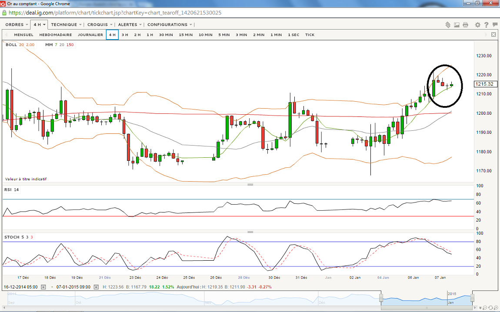The image size is (500, 312).
Task: Switch chart to 3 H timeframe
Action: tap(125, 35)
